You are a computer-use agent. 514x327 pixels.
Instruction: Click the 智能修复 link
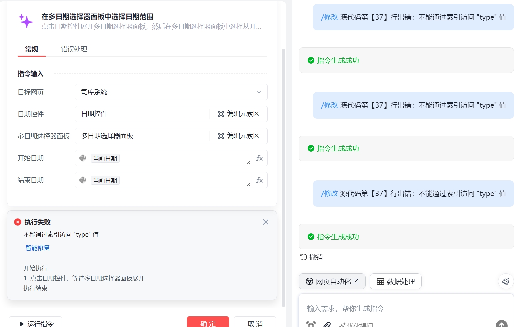point(37,248)
